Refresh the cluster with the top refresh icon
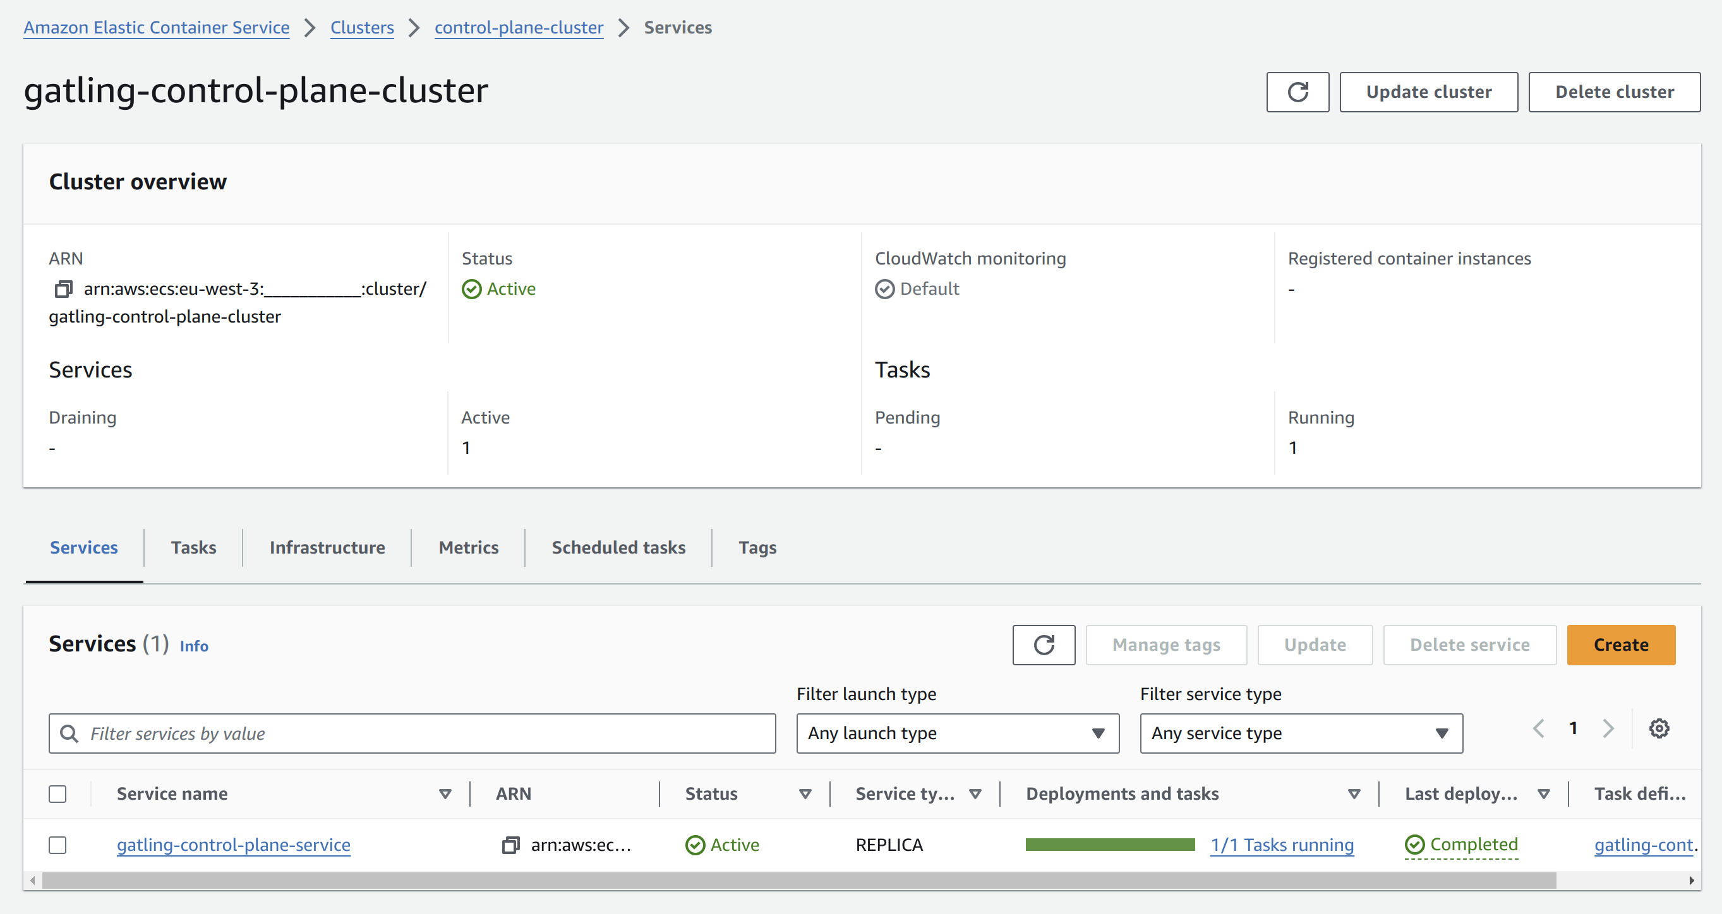Viewport: 1722px width, 914px height. 1297,92
